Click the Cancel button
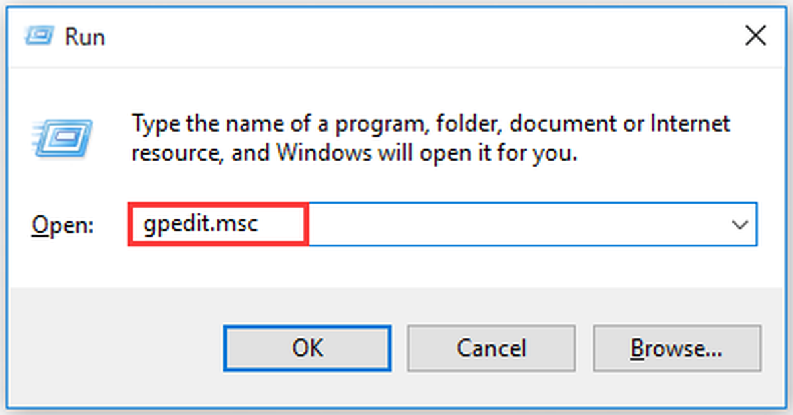793x415 pixels. point(491,348)
